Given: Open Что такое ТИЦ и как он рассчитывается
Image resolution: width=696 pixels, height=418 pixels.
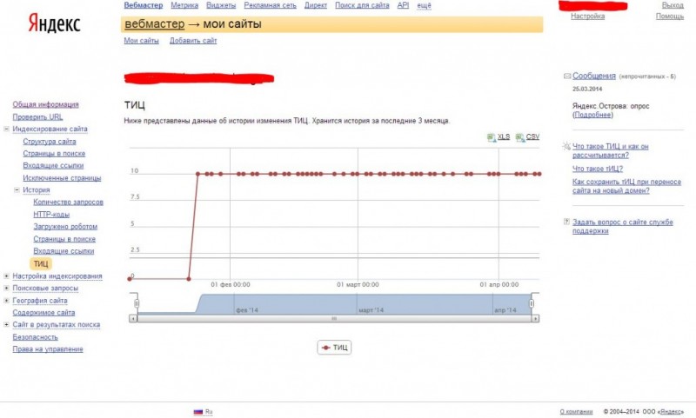Looking at the screenshot, I should tap(611, 150).
